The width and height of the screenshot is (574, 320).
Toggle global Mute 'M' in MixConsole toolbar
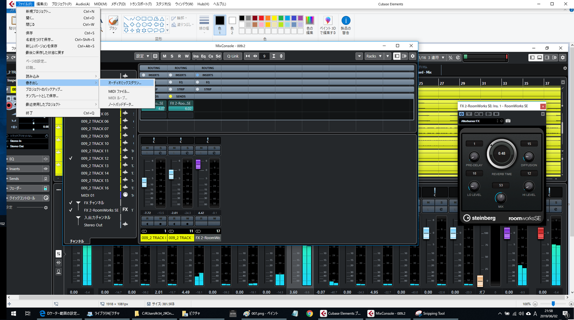[165, 56]
